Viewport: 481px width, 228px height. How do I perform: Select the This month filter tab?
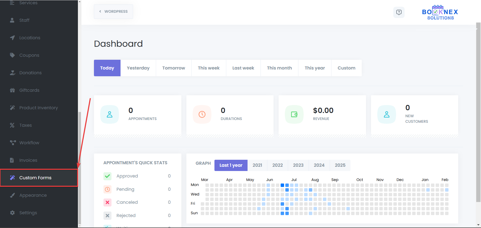(279, 68)
